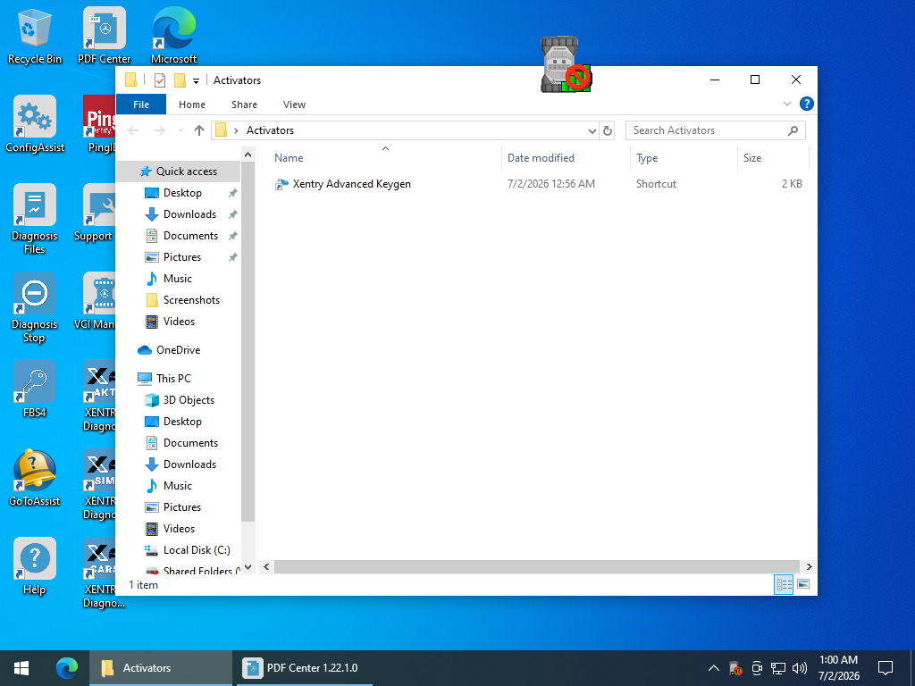Open Edge from the taskbar

click(66, 668)
